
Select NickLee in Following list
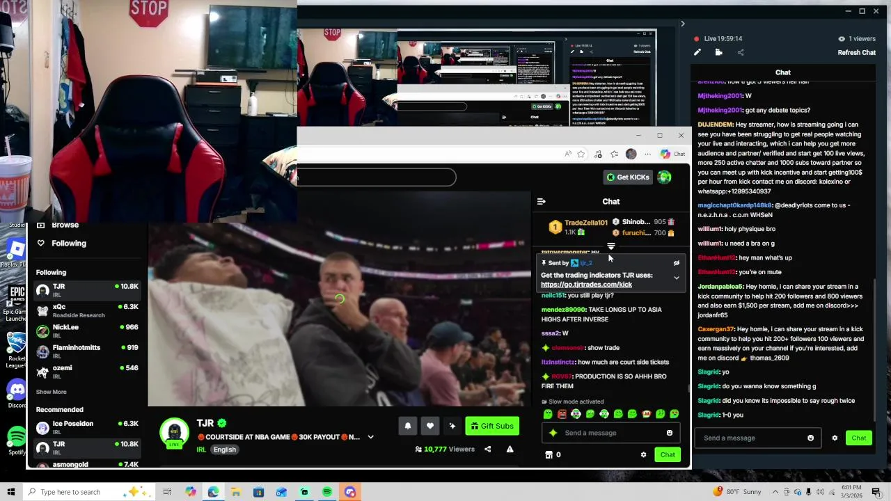point(88,331)
